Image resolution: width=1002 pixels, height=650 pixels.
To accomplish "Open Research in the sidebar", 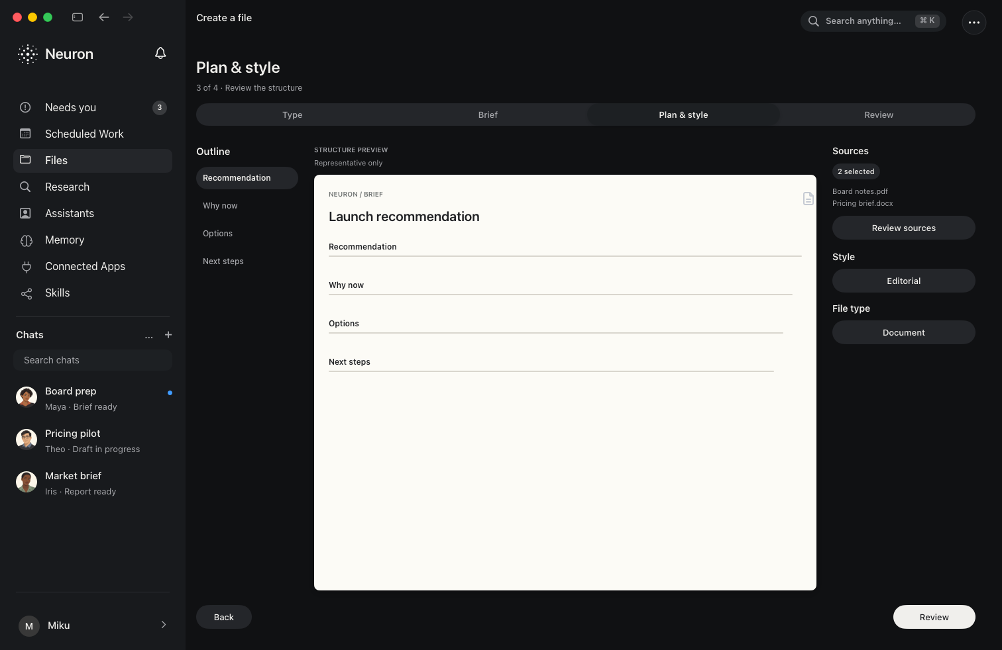I will point(93,187).
